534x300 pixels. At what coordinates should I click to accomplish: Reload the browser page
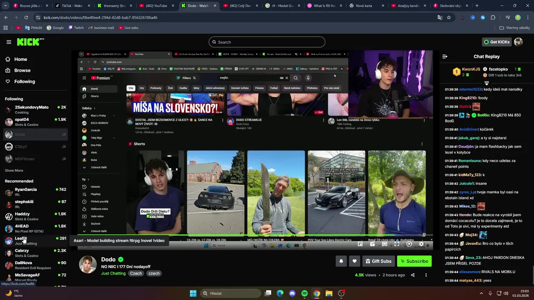[26, 17]
